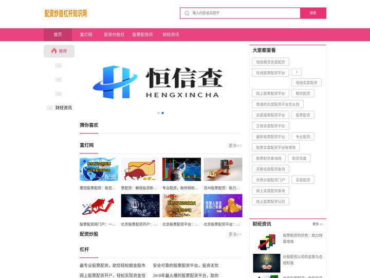This screenshot has height=278, width=370.
Task: Click tag 配资实盘
Action: point(300,158)
